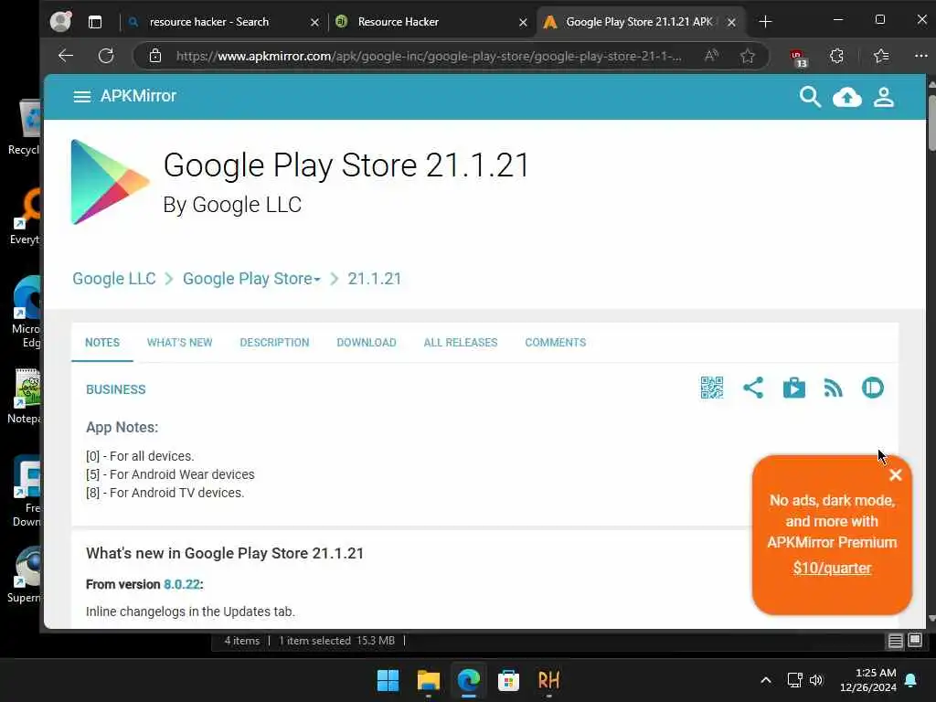Open the Play Store listing briefcase icon
Screen dimensions: 936x702
[x=794, y=388]
